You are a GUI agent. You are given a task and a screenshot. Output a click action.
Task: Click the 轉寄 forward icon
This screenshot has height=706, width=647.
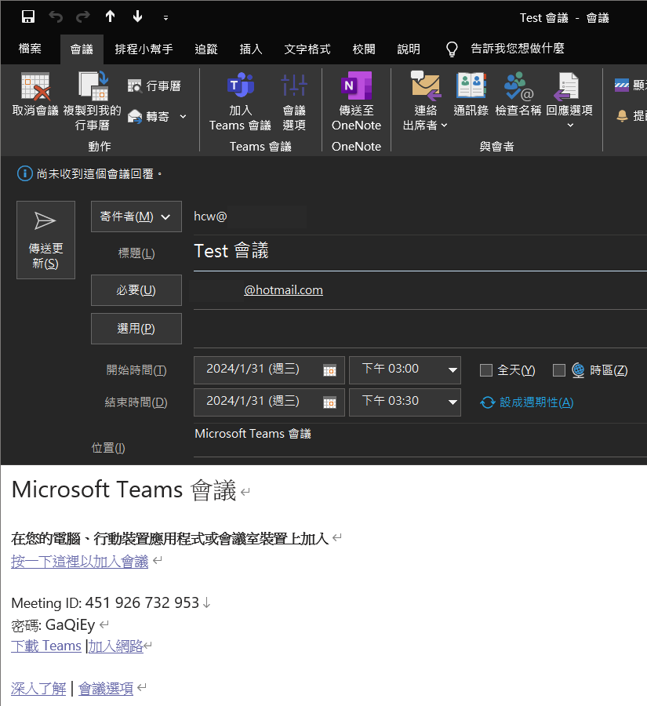[135, 116]
